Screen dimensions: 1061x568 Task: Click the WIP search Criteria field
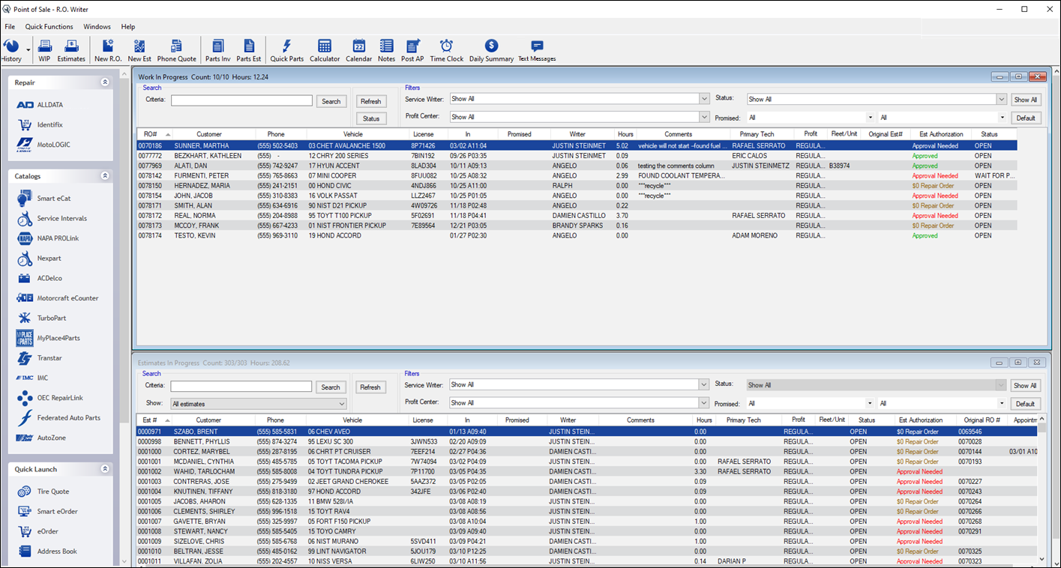[241, 100]
